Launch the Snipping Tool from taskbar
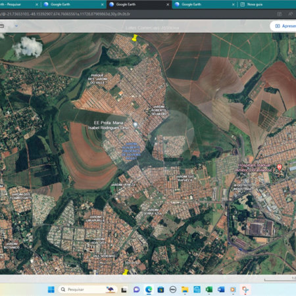Image resolution: width=296 pixels, height=296 pixels. tap(245, 289)
